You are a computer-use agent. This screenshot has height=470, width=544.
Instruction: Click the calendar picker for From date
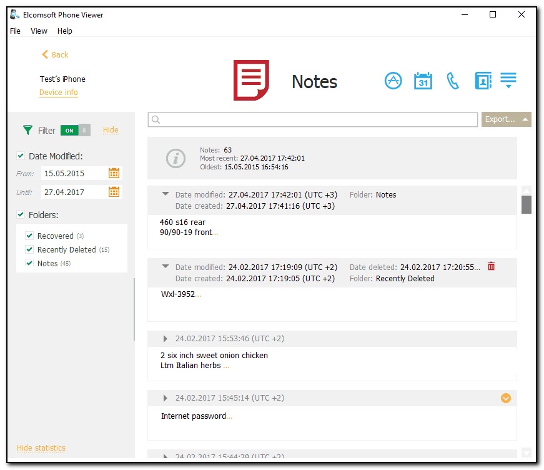[114, 173]
